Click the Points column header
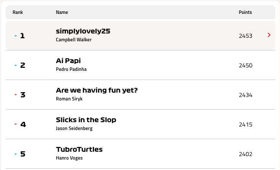 (245, 12)
